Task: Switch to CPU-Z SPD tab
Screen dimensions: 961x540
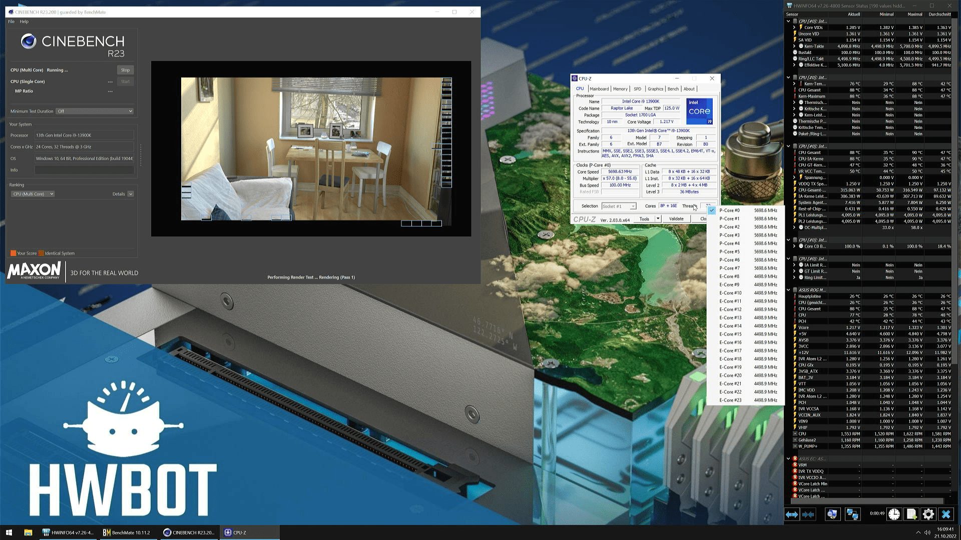Action: tap(637, 89)
